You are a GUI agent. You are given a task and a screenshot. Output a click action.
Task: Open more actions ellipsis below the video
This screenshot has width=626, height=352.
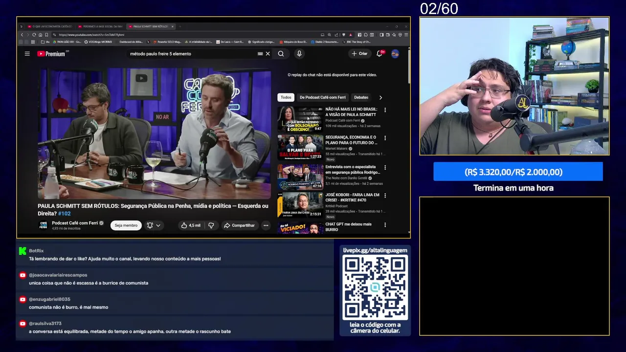point(266,225)
